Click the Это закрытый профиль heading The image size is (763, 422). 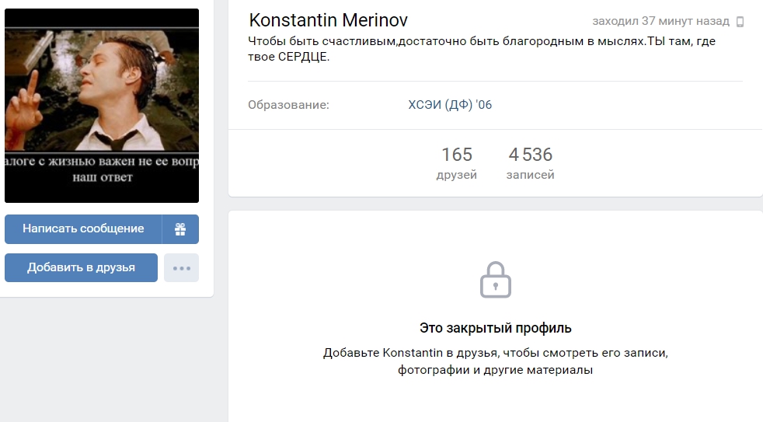[496, 328]
